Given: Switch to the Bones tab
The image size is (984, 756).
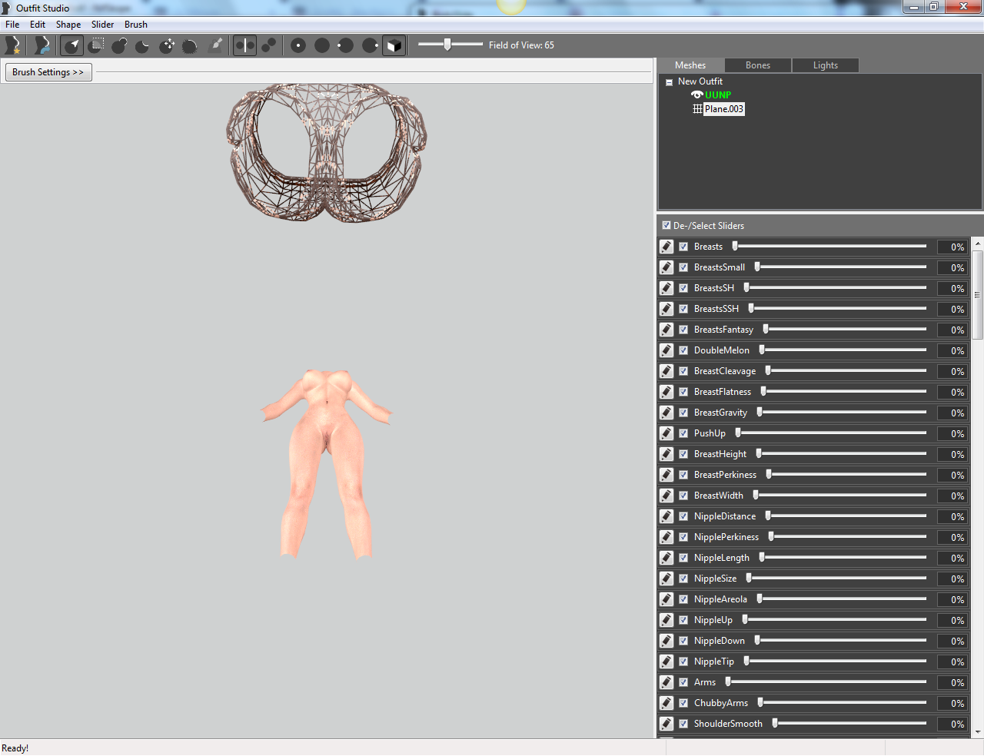Looking at the screenshot, I should pos(758,65).
